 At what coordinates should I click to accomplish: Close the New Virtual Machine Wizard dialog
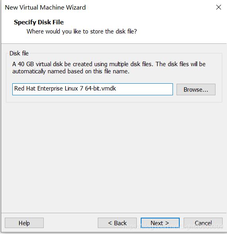coord(219,7)
